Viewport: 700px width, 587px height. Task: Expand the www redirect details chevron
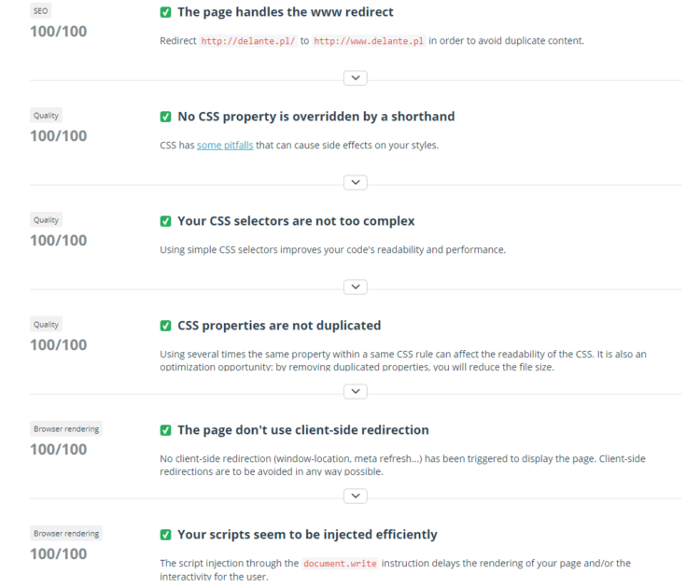tap(356, 77)
